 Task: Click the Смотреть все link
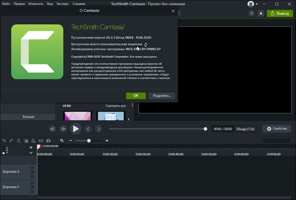tap(116, 106)
